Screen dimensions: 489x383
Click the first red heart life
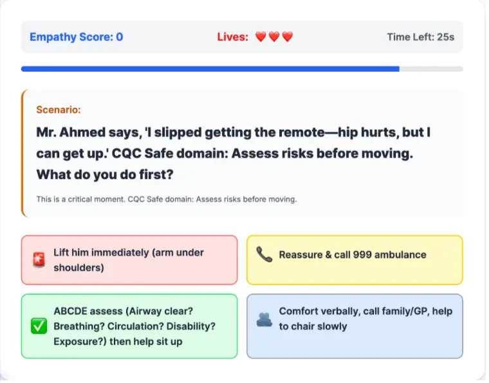pos(261,37)
